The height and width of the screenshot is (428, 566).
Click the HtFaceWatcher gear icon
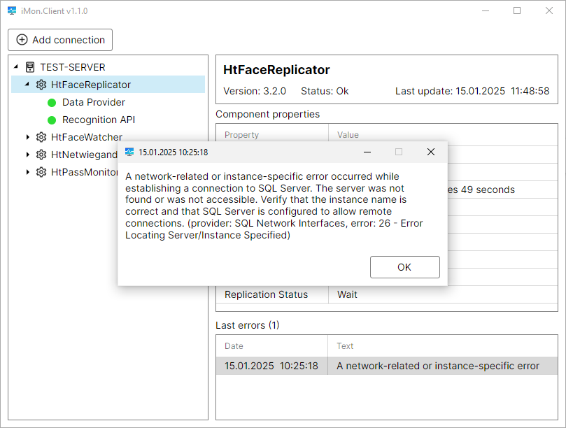click(x=41, y=137)
